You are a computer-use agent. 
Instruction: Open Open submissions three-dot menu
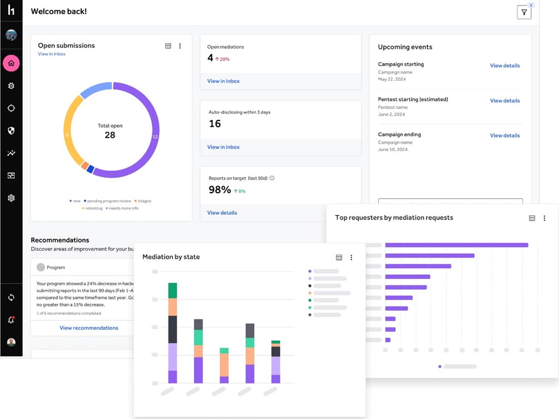(x=180, y=46)
